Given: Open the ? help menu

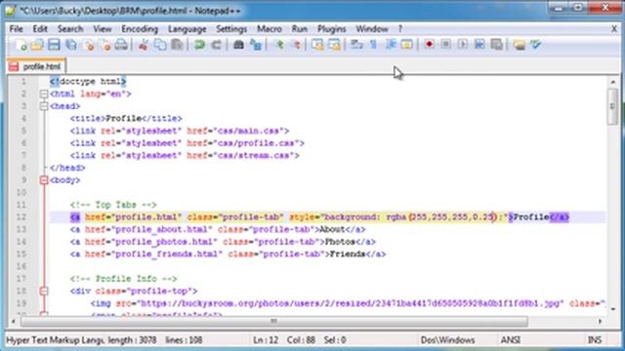Looking at the screenshot, I should (x=400, y=29).
